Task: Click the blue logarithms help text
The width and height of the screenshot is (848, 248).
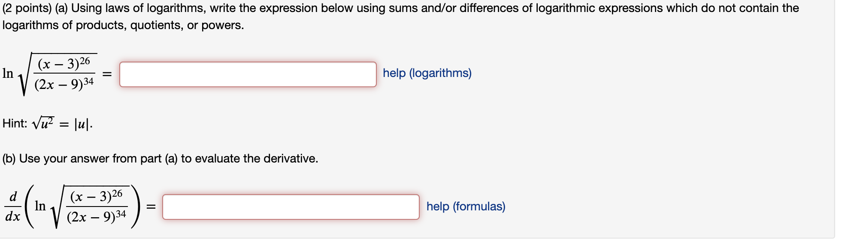Action: 427,74
